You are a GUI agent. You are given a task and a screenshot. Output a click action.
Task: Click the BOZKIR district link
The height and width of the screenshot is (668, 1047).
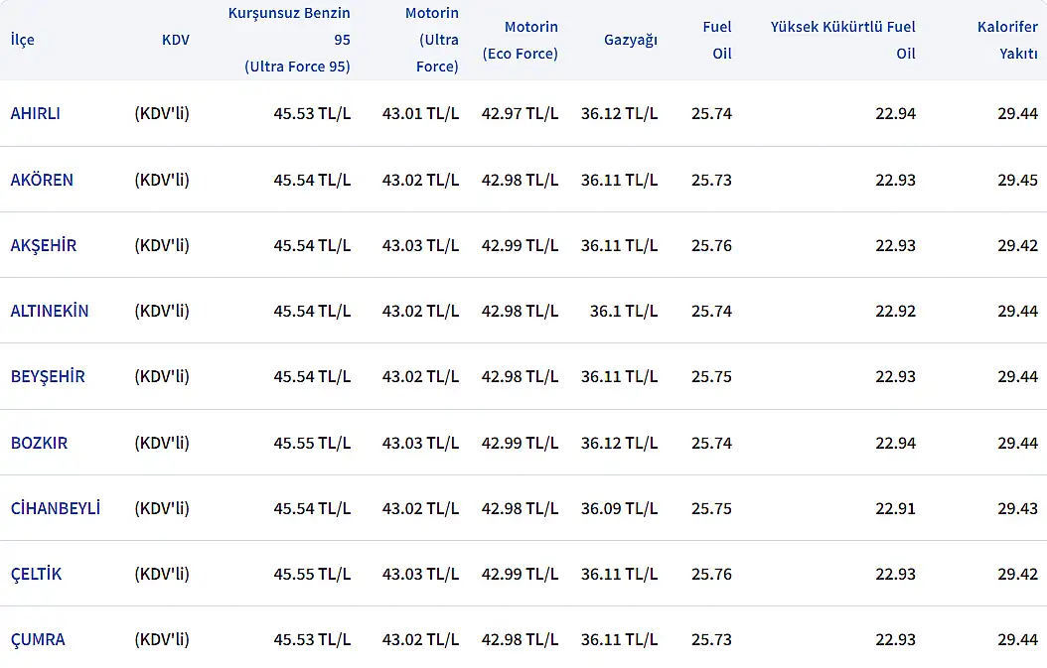tap(39, 443)
